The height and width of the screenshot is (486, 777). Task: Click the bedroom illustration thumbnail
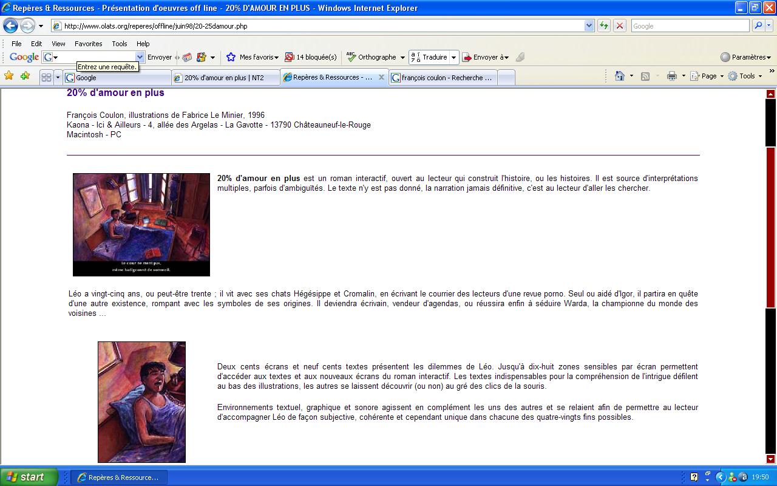coord(141,225)
